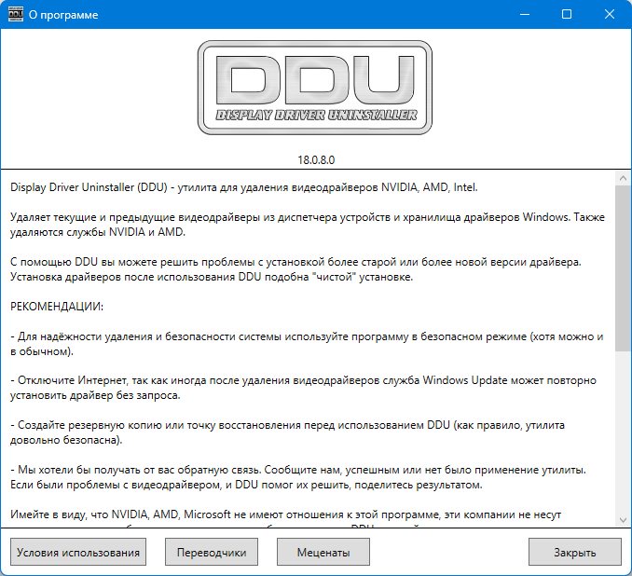The width and height of the screenshot is (632, 576).
Task: Click the line beginning 'Удаляет текущие и предыдущие'
Action: pos(308,217)
